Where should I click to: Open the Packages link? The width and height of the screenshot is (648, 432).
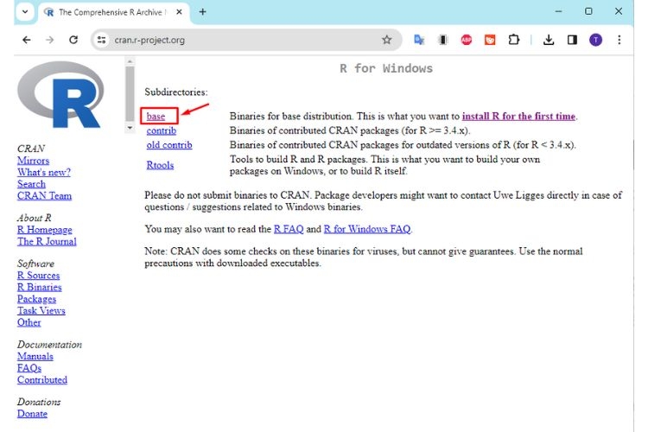tap(36, 299)
